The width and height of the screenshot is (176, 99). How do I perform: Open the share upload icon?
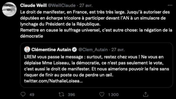click(x=146, y=94)
